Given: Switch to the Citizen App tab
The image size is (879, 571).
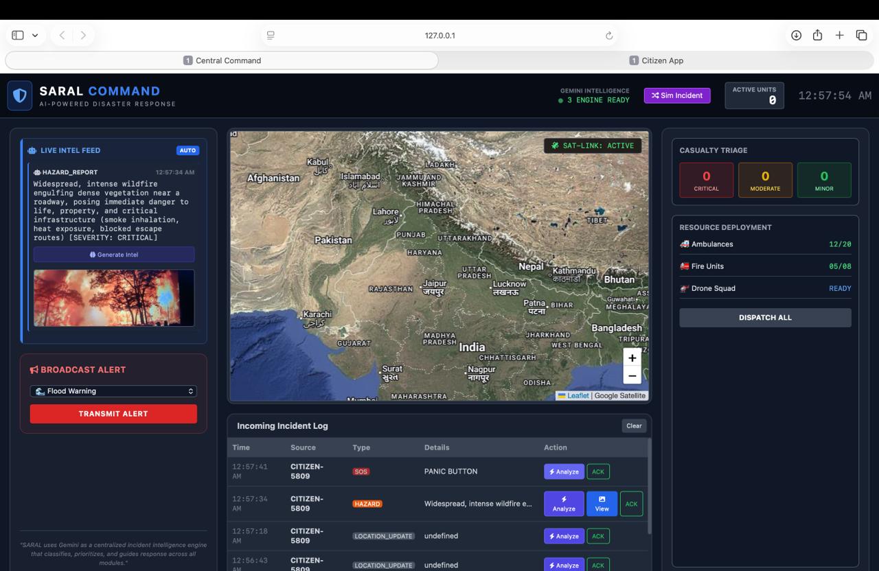Looking at the screenshot, I should pos(657,60).
